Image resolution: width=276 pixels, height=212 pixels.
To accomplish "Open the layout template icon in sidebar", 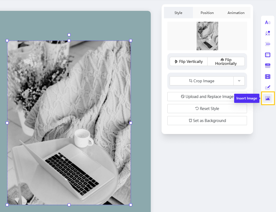I will click(267, 55).
